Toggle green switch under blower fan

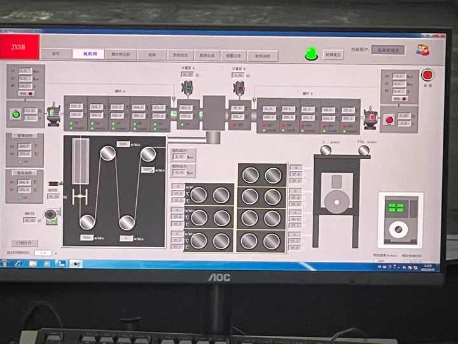52,223
